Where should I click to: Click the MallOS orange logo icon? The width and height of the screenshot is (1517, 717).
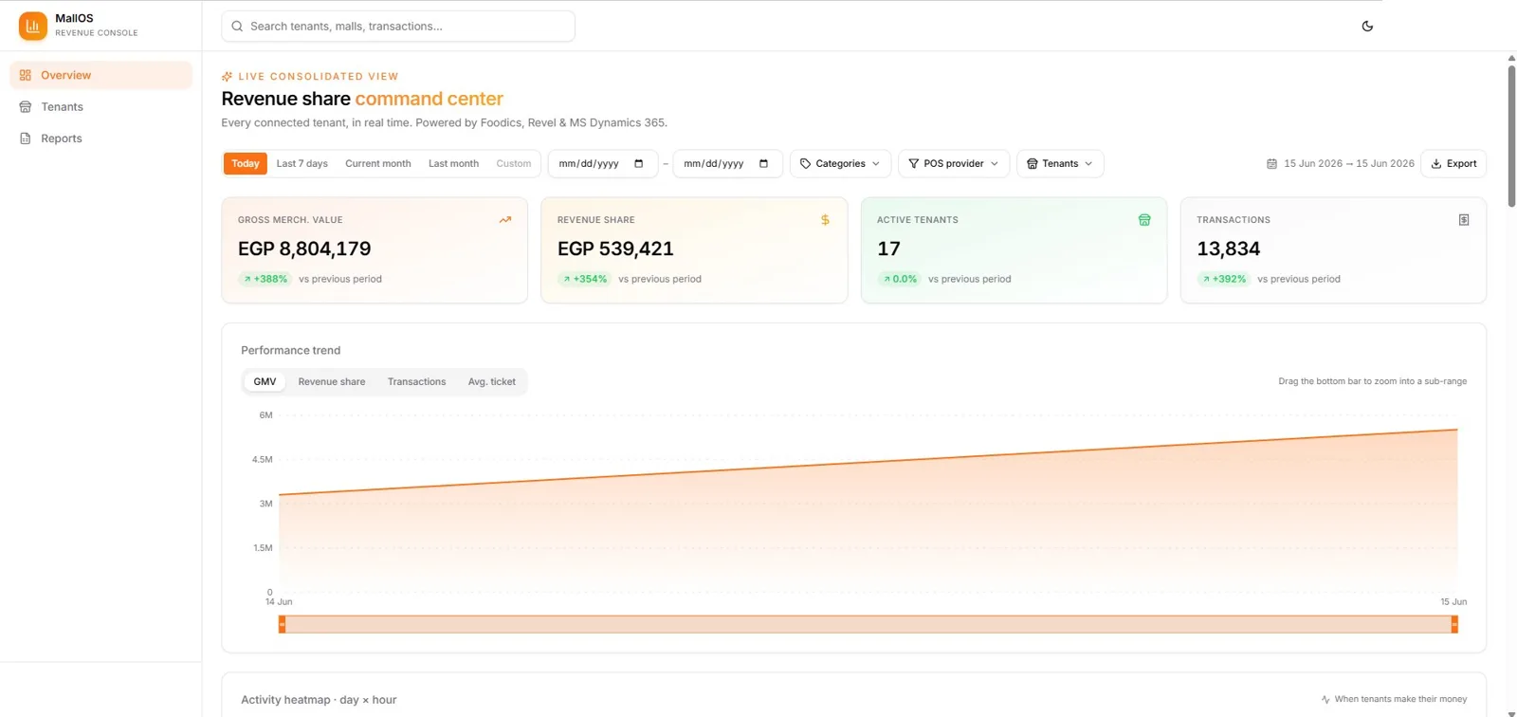pos(33,26)
